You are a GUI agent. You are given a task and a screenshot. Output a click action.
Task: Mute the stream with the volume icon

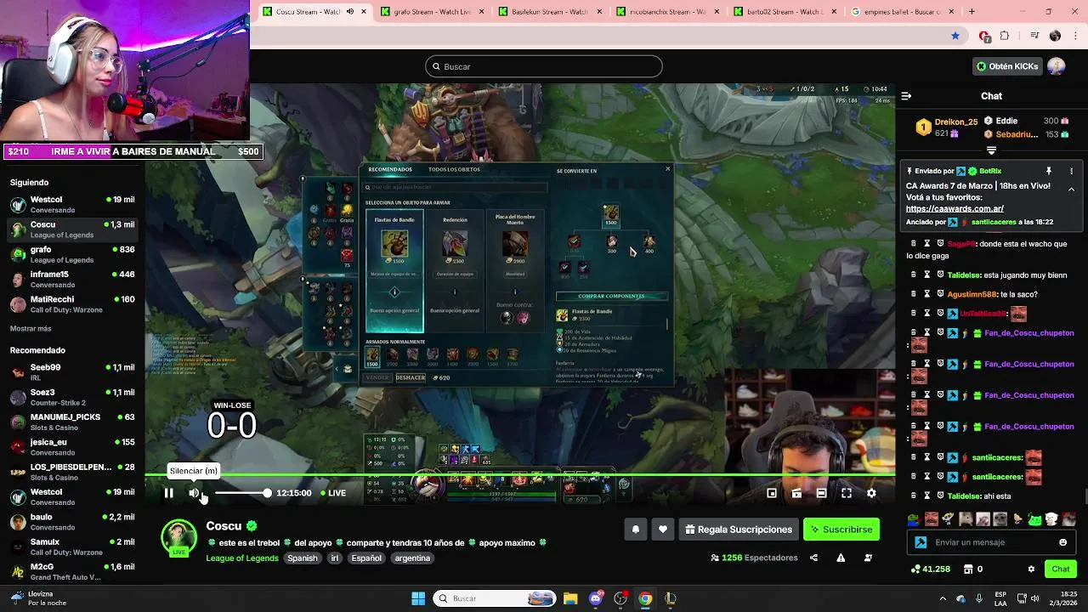[x=194, y=493]
